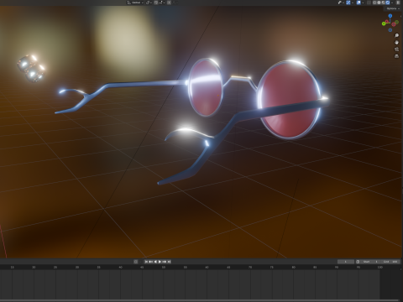Switch to wireframe viewport shading
The height and width of the screenshot is (302, 403).
click(374, 3)
